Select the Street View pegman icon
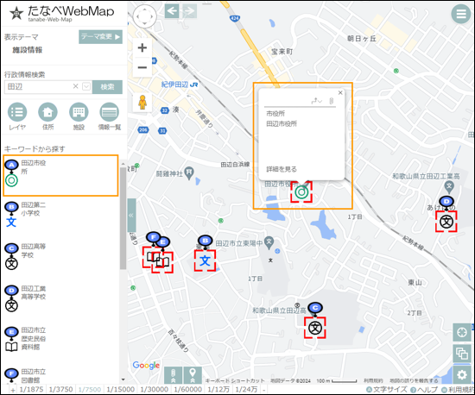Screen dimensions: 475x395 142,103
